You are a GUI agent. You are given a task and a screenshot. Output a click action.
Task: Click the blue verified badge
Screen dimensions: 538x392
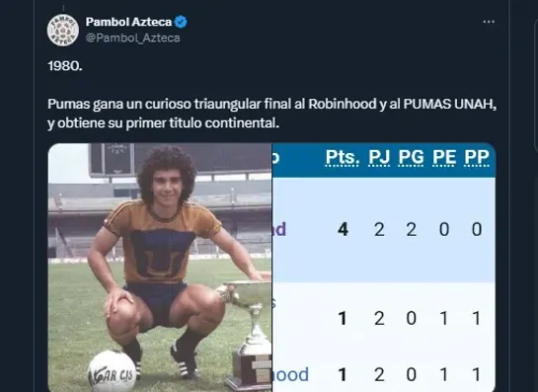click(181, 22)
